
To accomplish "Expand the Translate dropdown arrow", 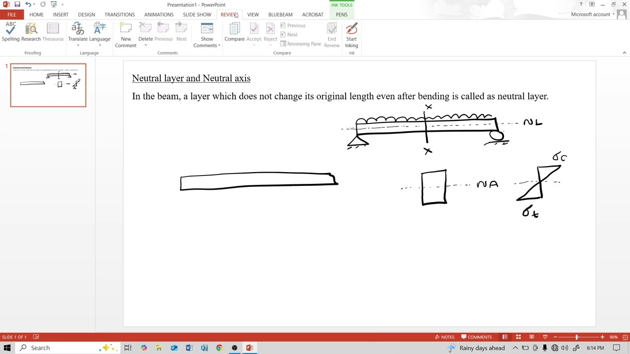I will [78, 46].
